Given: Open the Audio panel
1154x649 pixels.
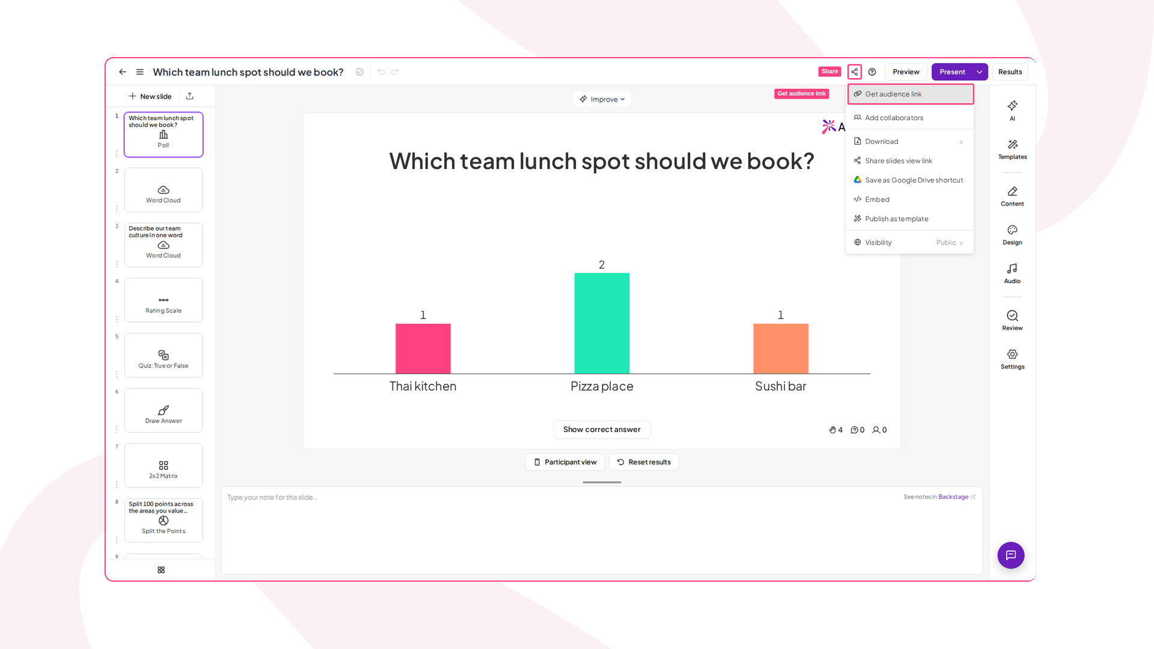Looking at the screenshot, I should [1012, 273].
